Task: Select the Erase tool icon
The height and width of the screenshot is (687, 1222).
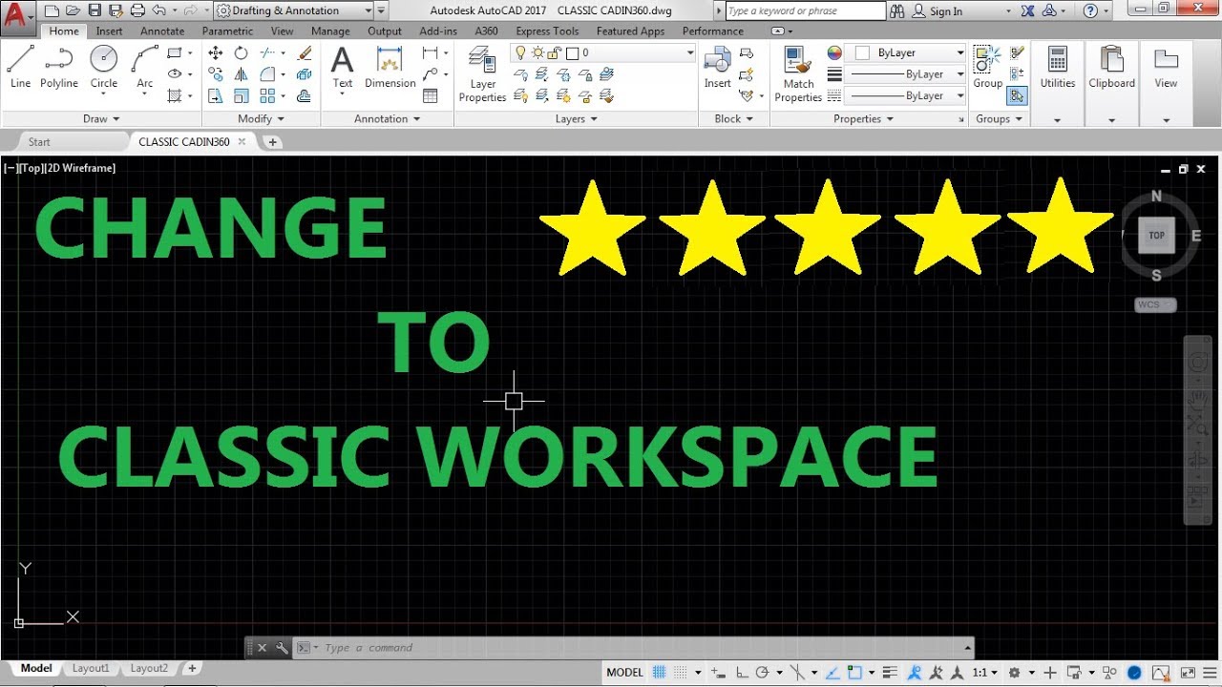Action: click(x=305, y=53)
